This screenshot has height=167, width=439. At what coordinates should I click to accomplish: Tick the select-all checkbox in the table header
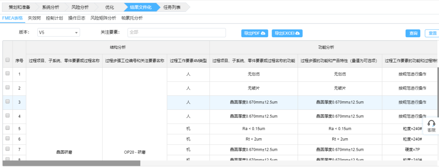[x=7, y=60]
